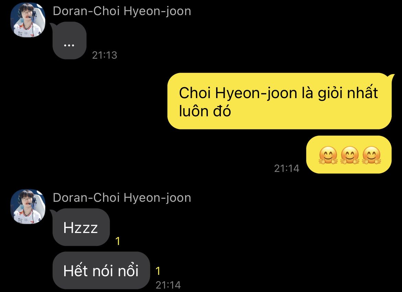Select the sender name above the Hzzz bubble
The width and height of the screenshot is (402, 292).
(122, 198)
